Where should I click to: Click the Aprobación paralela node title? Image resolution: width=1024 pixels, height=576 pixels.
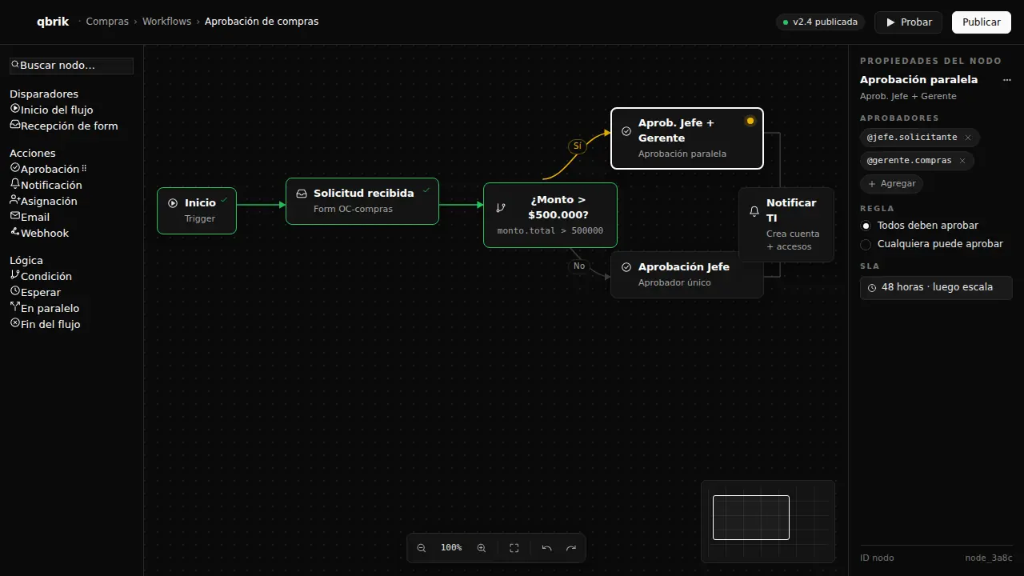[x=918, y=80]
